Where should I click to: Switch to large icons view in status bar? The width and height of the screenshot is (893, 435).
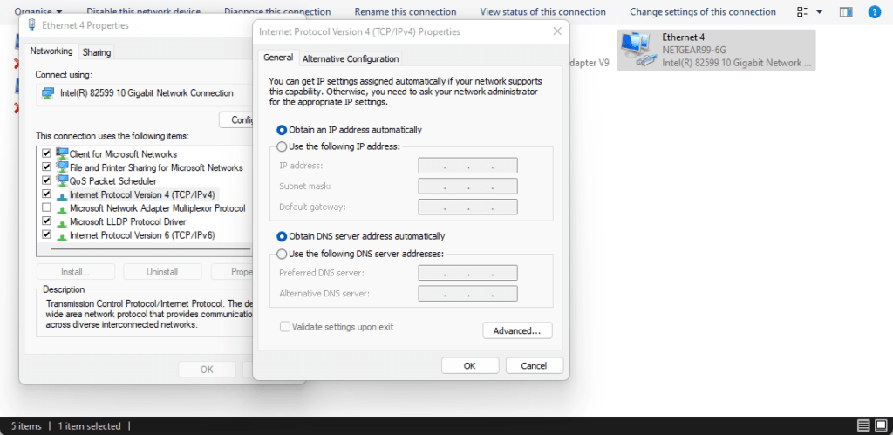click(x=881, y=425)
